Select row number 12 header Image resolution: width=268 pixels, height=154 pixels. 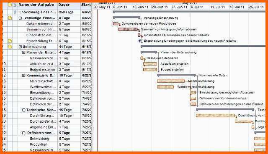tap(4, 76)
